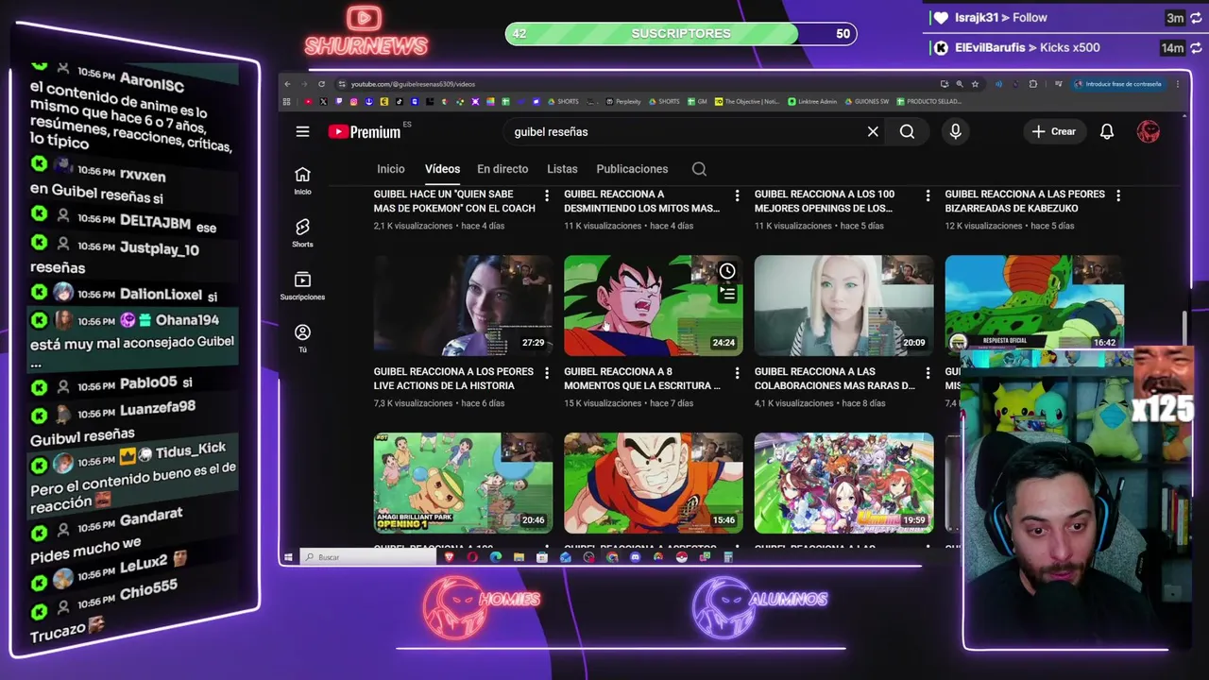Bookmark this page with the star icon
1209x680 pixels.
[x=975, y=84]
